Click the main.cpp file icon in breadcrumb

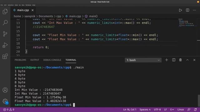(x=67, y=16)
